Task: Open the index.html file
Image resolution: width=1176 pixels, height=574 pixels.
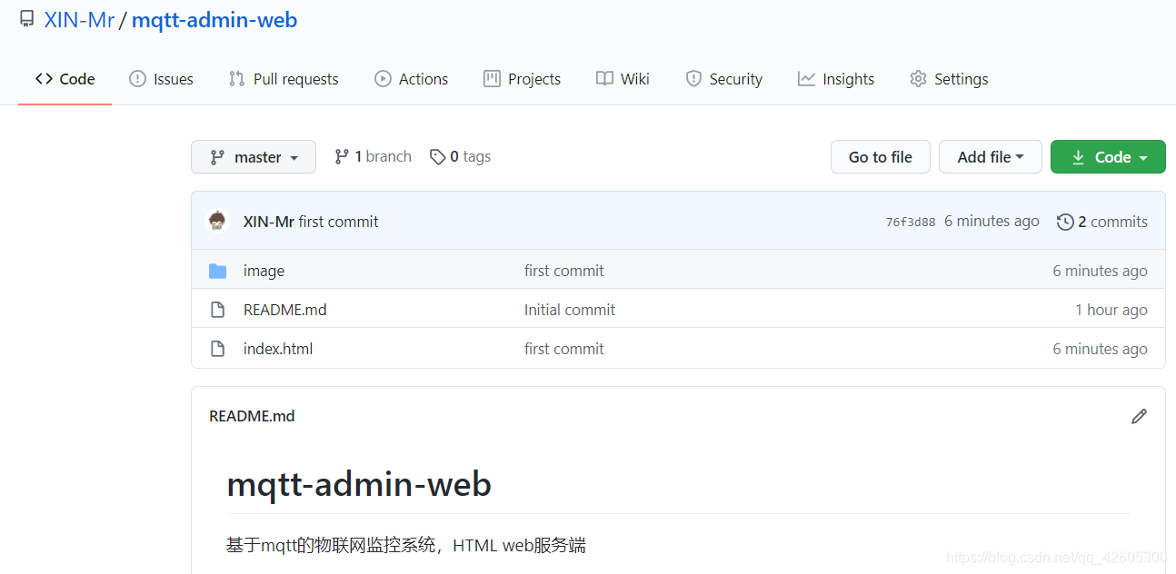Action: click(x=278, y=349)
